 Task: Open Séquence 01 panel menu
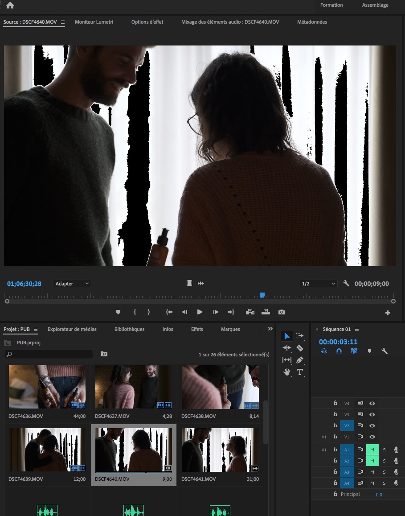[x=357, y=330]
